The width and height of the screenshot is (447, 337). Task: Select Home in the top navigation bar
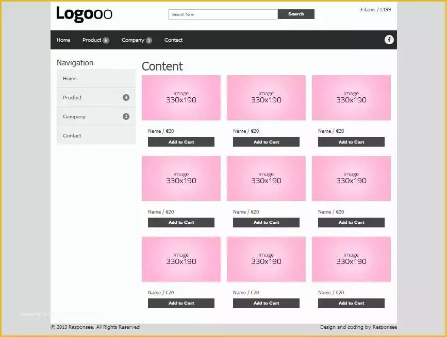(x=63, y=40)
